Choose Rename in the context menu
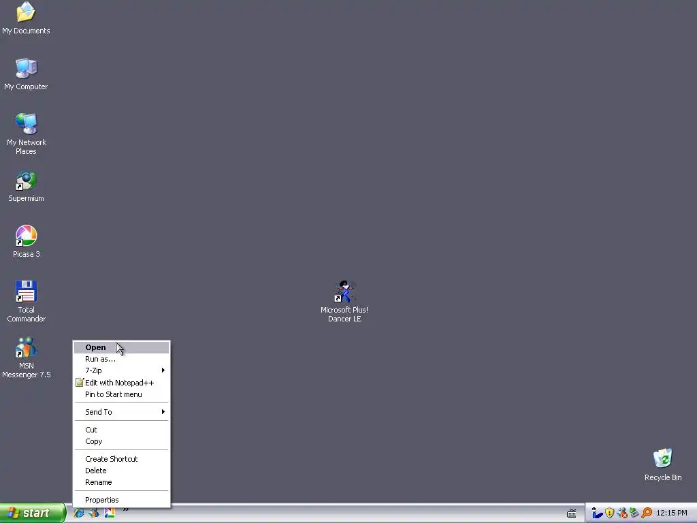The image size is (697, 523). 121,482
